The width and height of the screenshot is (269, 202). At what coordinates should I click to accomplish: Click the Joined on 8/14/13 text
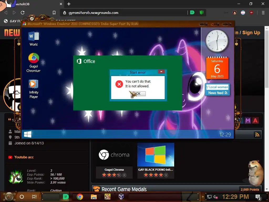[x=29, y=143]
